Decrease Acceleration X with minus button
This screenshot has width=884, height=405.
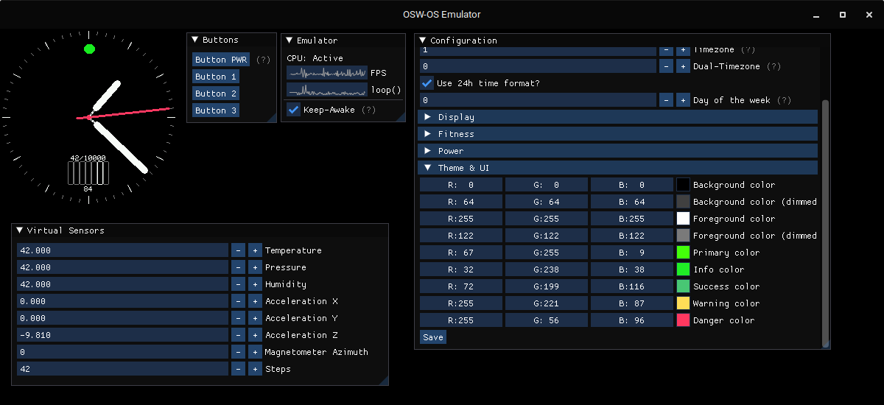(x=238, y=301)
